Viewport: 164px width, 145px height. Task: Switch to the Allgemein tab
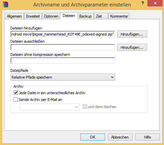(14, 16)
